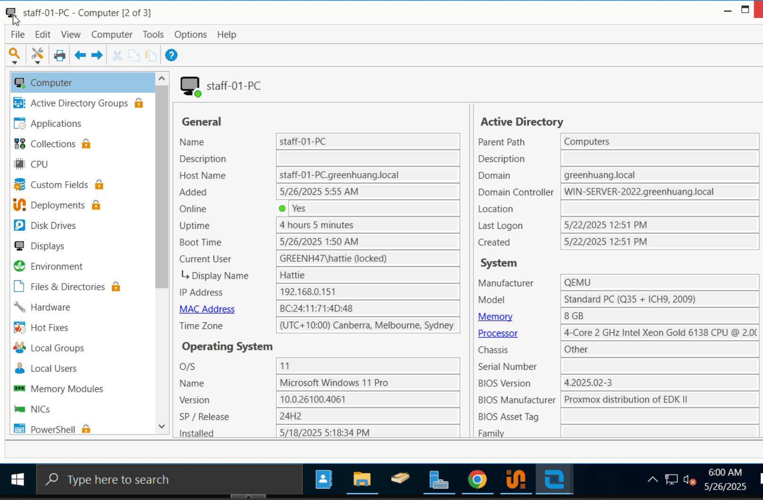Screen dimensions: 763x500
Task: Open the Tools menu
Action: 153,34
